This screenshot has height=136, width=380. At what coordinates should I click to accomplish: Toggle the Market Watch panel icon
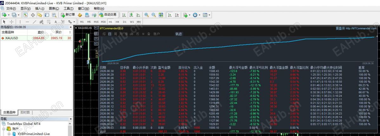click(25, 15)
